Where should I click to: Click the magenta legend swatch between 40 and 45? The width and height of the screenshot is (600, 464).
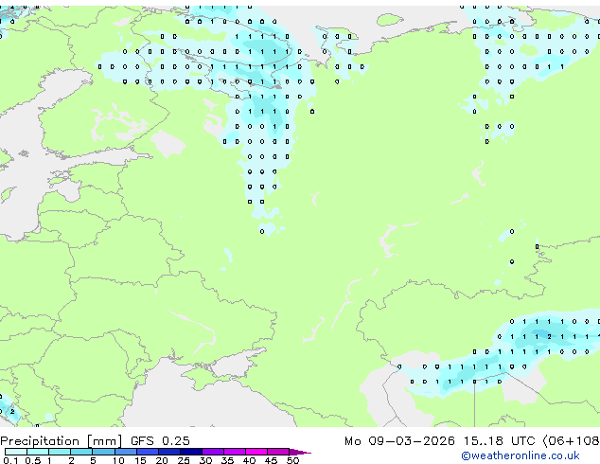coord(256,452)
